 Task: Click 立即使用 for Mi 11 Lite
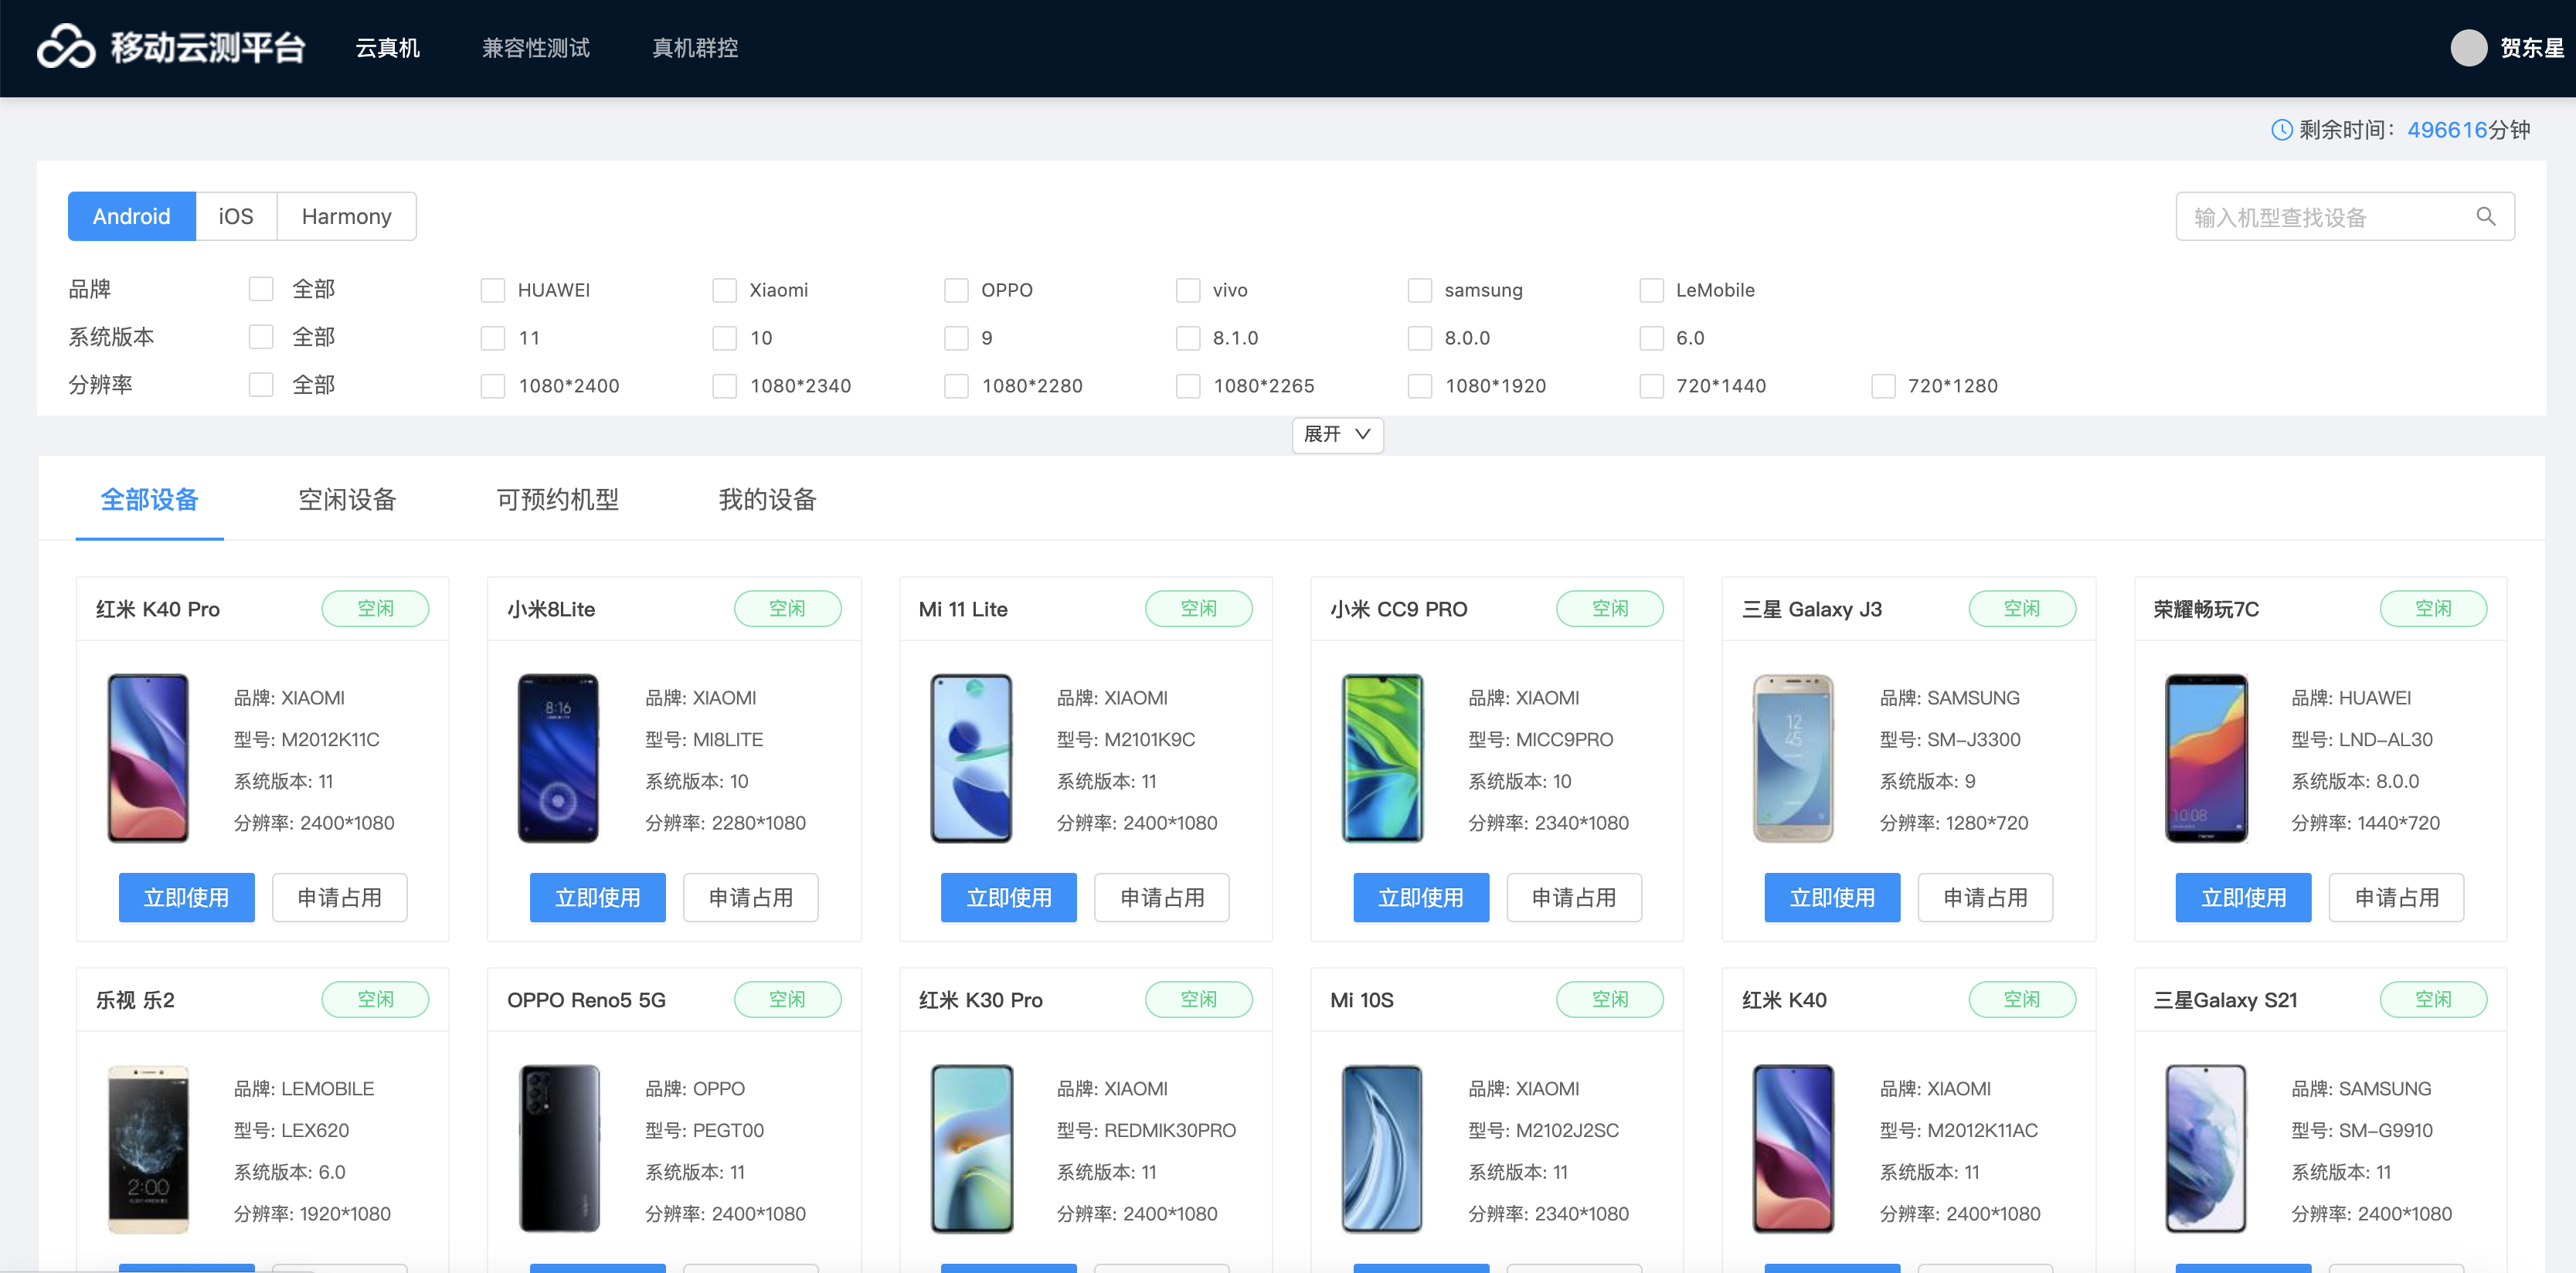click(x=1009, y=897)
